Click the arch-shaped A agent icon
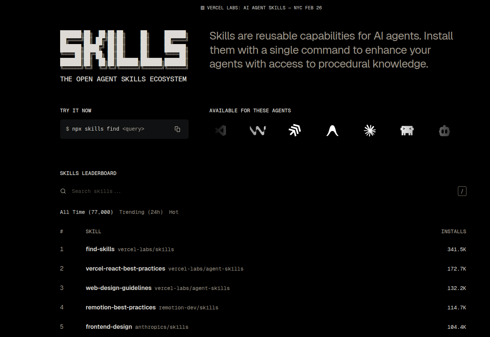 (332, 131)
